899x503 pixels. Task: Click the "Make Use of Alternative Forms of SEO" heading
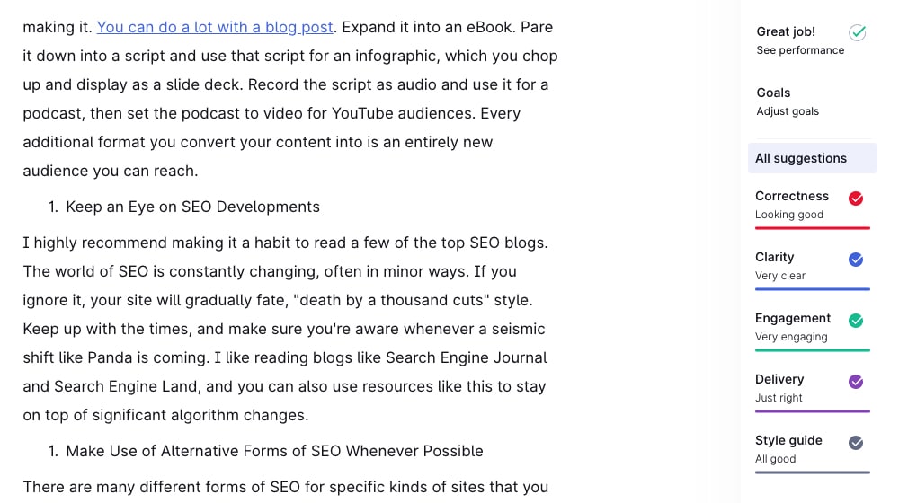coord(274,451)
